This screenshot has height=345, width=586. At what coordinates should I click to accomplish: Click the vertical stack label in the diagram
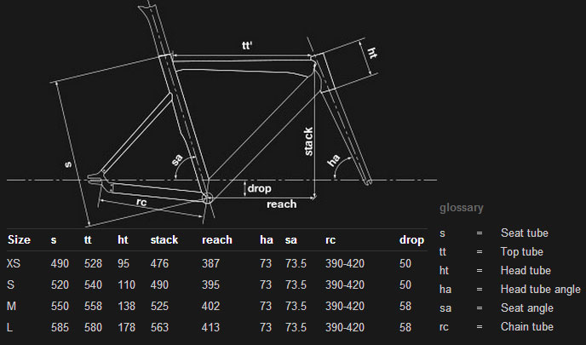(x=308, y=142)
